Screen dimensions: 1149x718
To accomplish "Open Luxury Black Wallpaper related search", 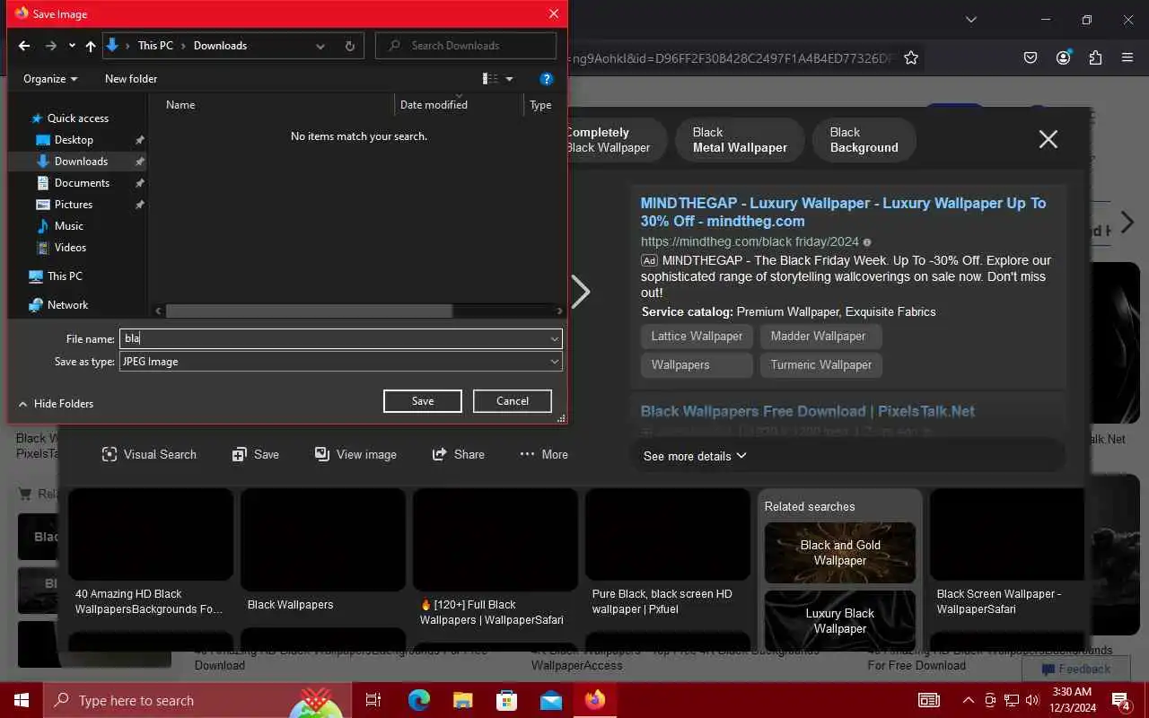I will coord(840,621).
